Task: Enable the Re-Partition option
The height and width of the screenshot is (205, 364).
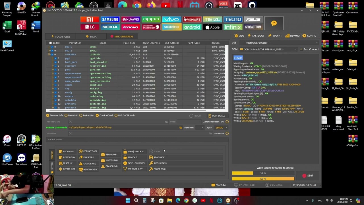Action: (87, 115)
